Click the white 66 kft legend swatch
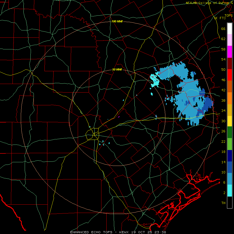Viewport: 234px width, 234px height. [x=230, y=29]
